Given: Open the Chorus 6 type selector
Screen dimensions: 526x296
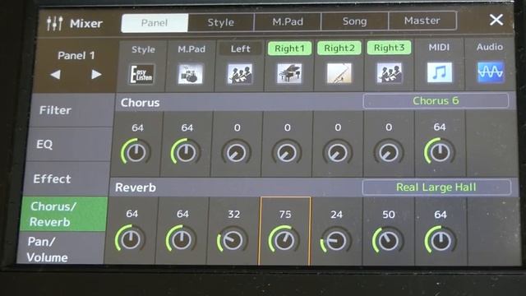Looking at the screenshot, I should (436, 100).
